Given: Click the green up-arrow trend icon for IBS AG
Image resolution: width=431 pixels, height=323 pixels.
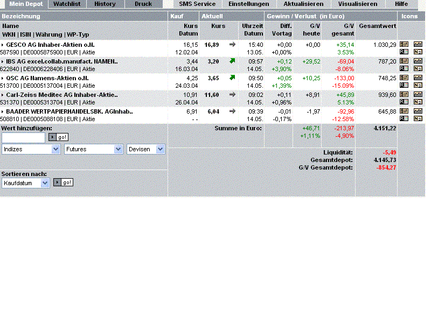Looking at the screenshot, I should click(232, 61).
